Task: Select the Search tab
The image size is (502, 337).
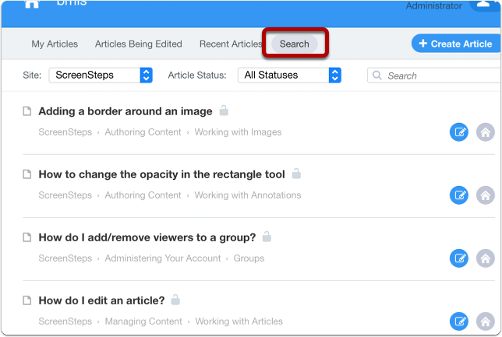Action: pos(295,44)
